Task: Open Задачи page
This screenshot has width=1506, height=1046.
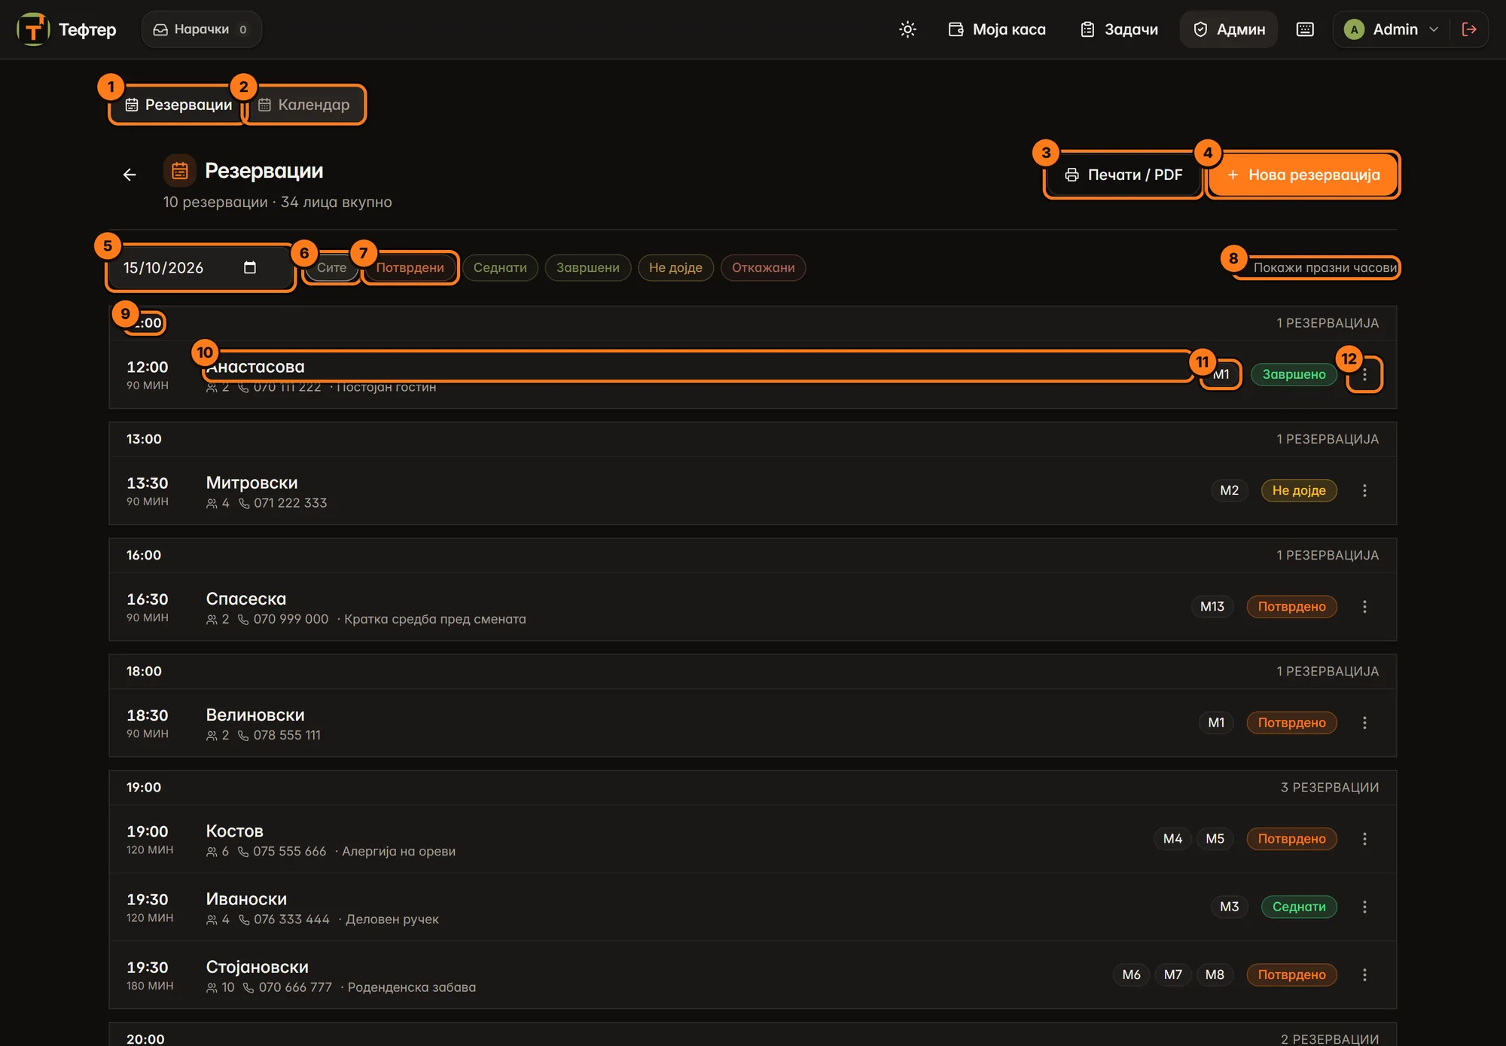Action: tap(1120, 29)
